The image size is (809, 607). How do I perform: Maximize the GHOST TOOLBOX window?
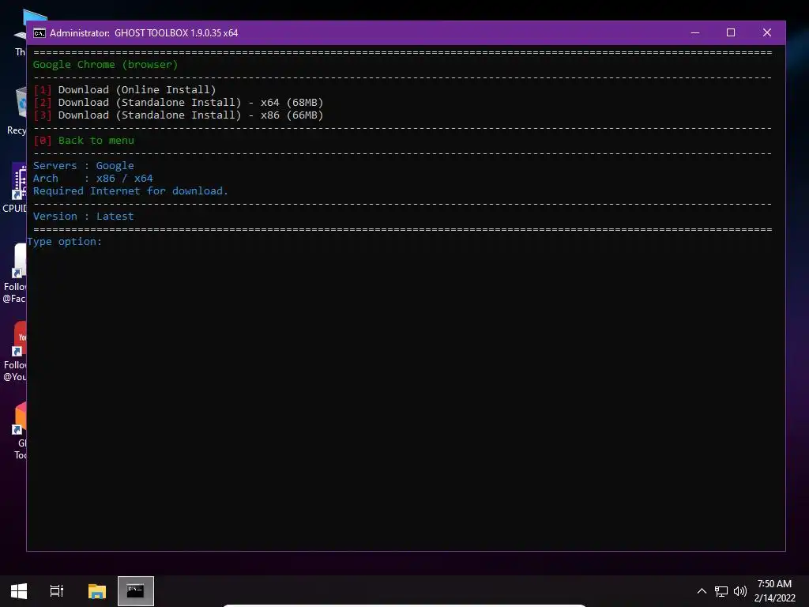pyautogui.click(x=731, y=32)
